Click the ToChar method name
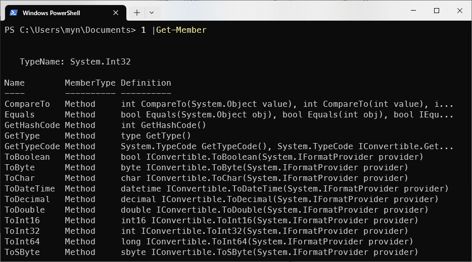 point(20,178)
